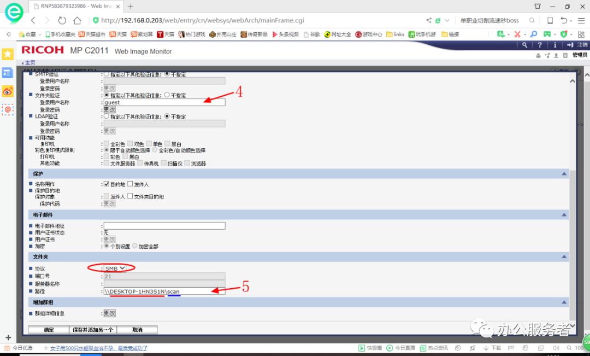The image size is (590, 356).
Task: Open the sidebar mail @ icon
Action: click(x=8, y=109)
